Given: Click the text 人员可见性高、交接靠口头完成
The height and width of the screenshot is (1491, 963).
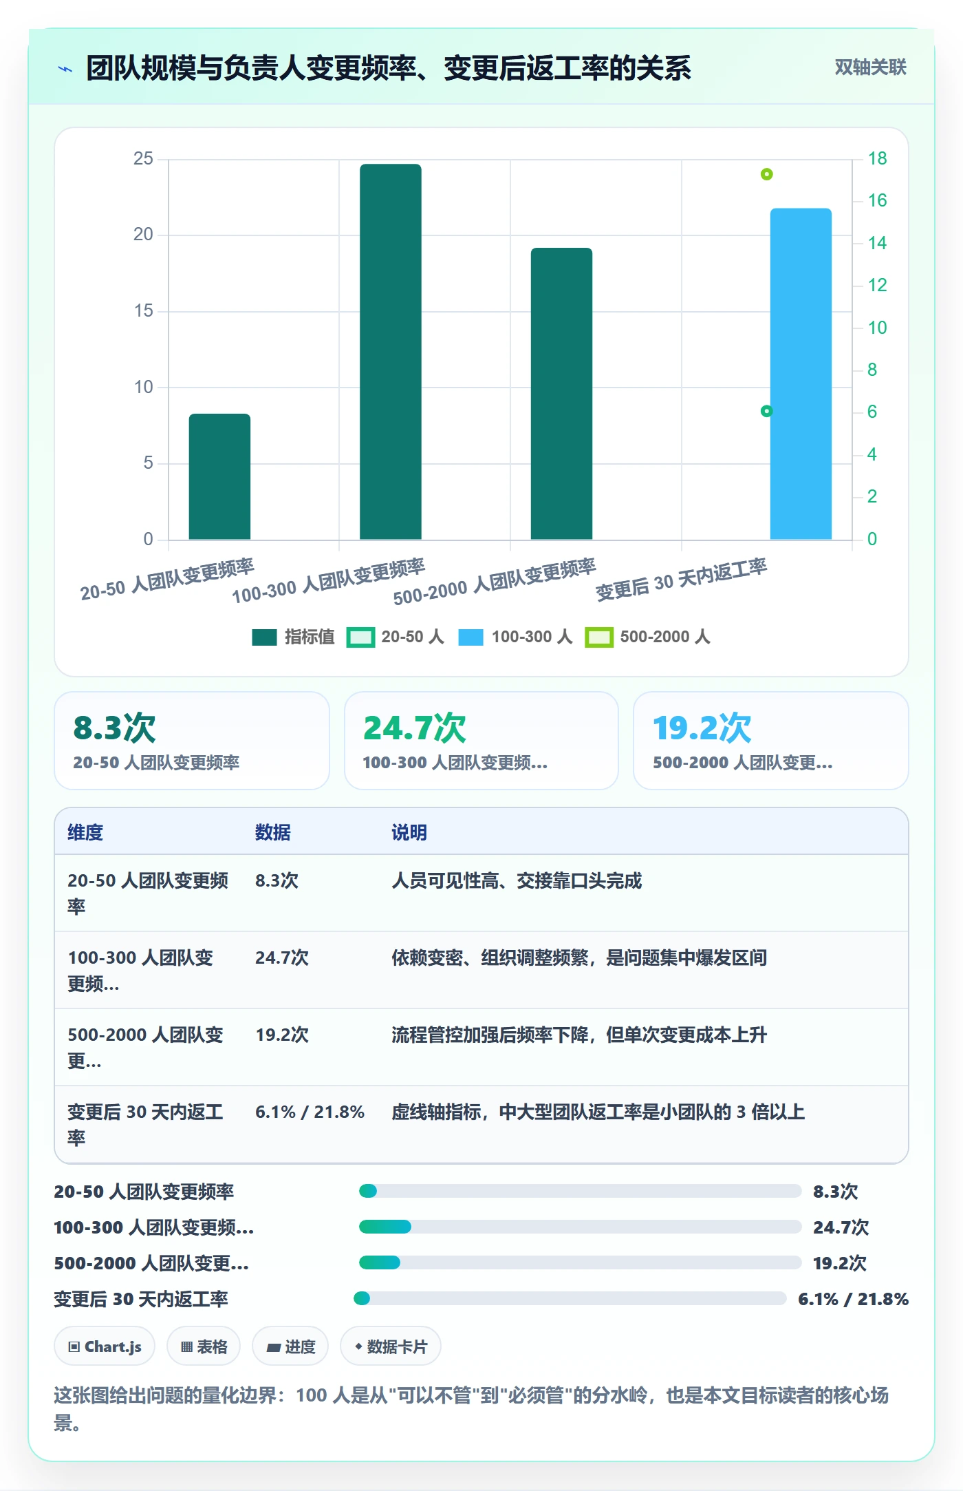Looking at the screenshot, I should pyautogui.click(x=517, y=880).
